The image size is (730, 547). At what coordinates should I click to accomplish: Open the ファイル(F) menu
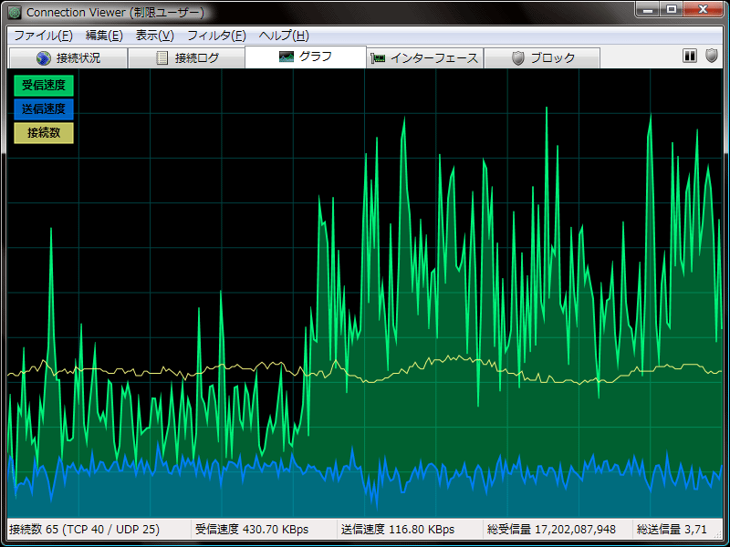[x=43, y=36]
